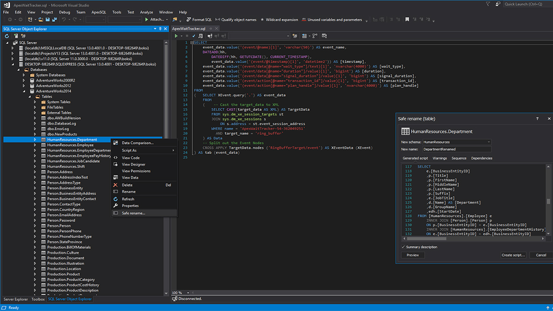
Task: Click the Preview button
Action: click(x=413, y=255)
